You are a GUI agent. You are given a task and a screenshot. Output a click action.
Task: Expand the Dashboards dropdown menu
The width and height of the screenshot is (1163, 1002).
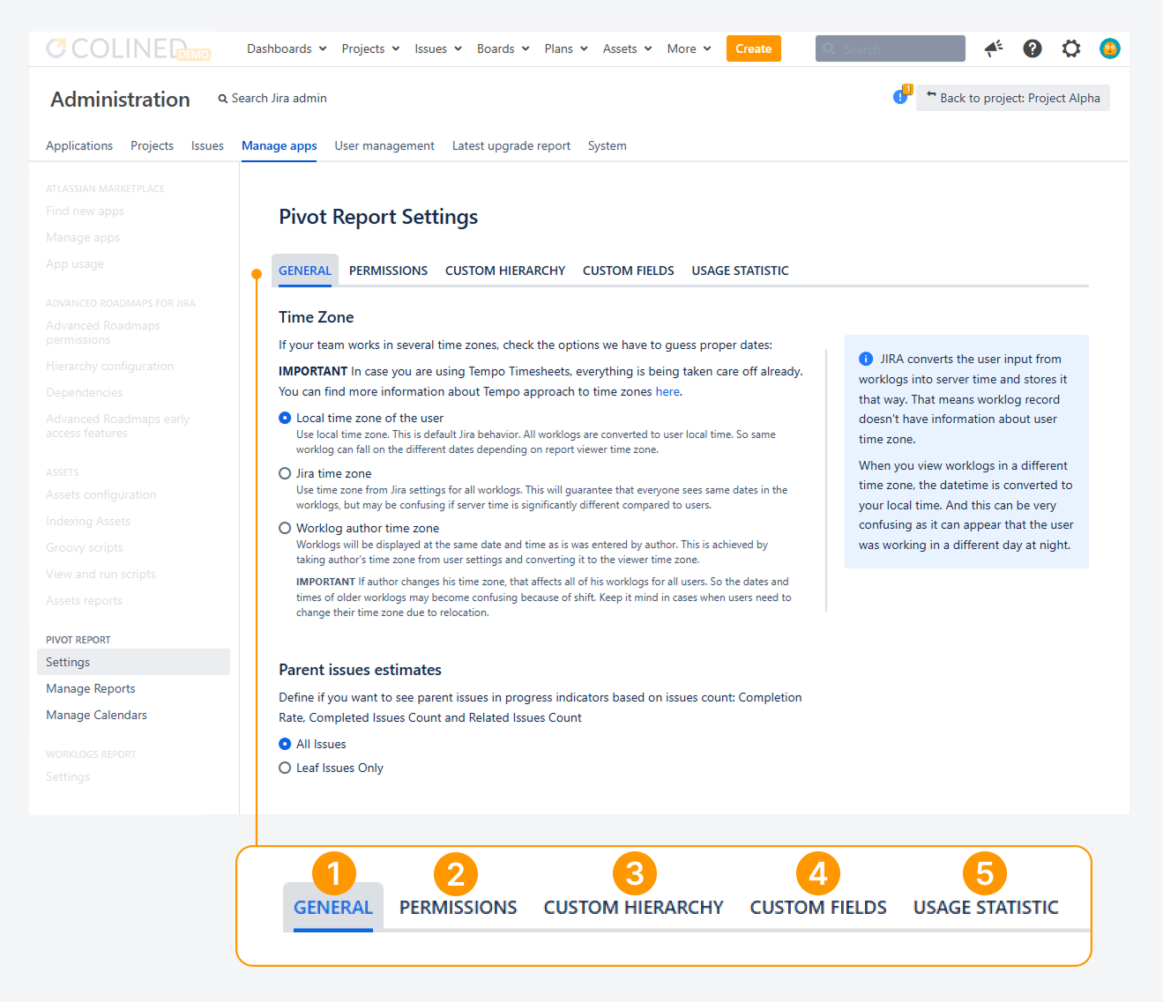click(287, 48)
